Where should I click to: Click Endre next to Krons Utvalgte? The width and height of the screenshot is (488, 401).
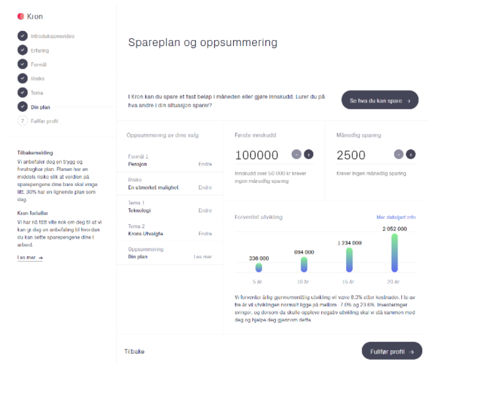[x=205, y=233]
